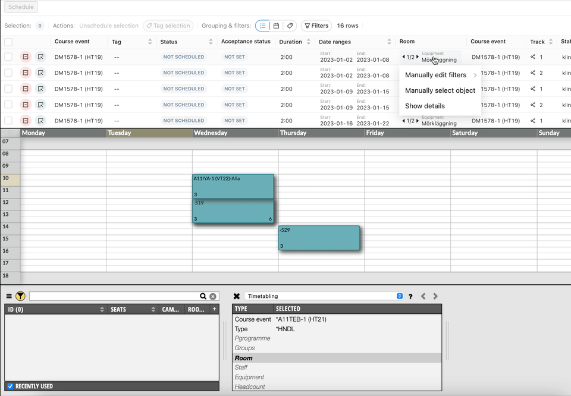Click red unschedule icon in 2023-01-16 row
571x396 pixels.
click(x=26, y=121)
